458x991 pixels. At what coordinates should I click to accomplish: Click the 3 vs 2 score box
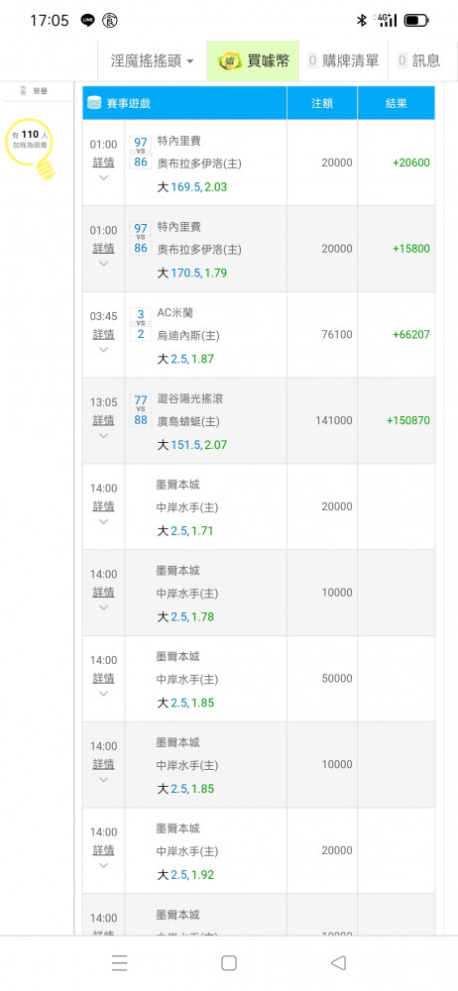pos(141,324)
